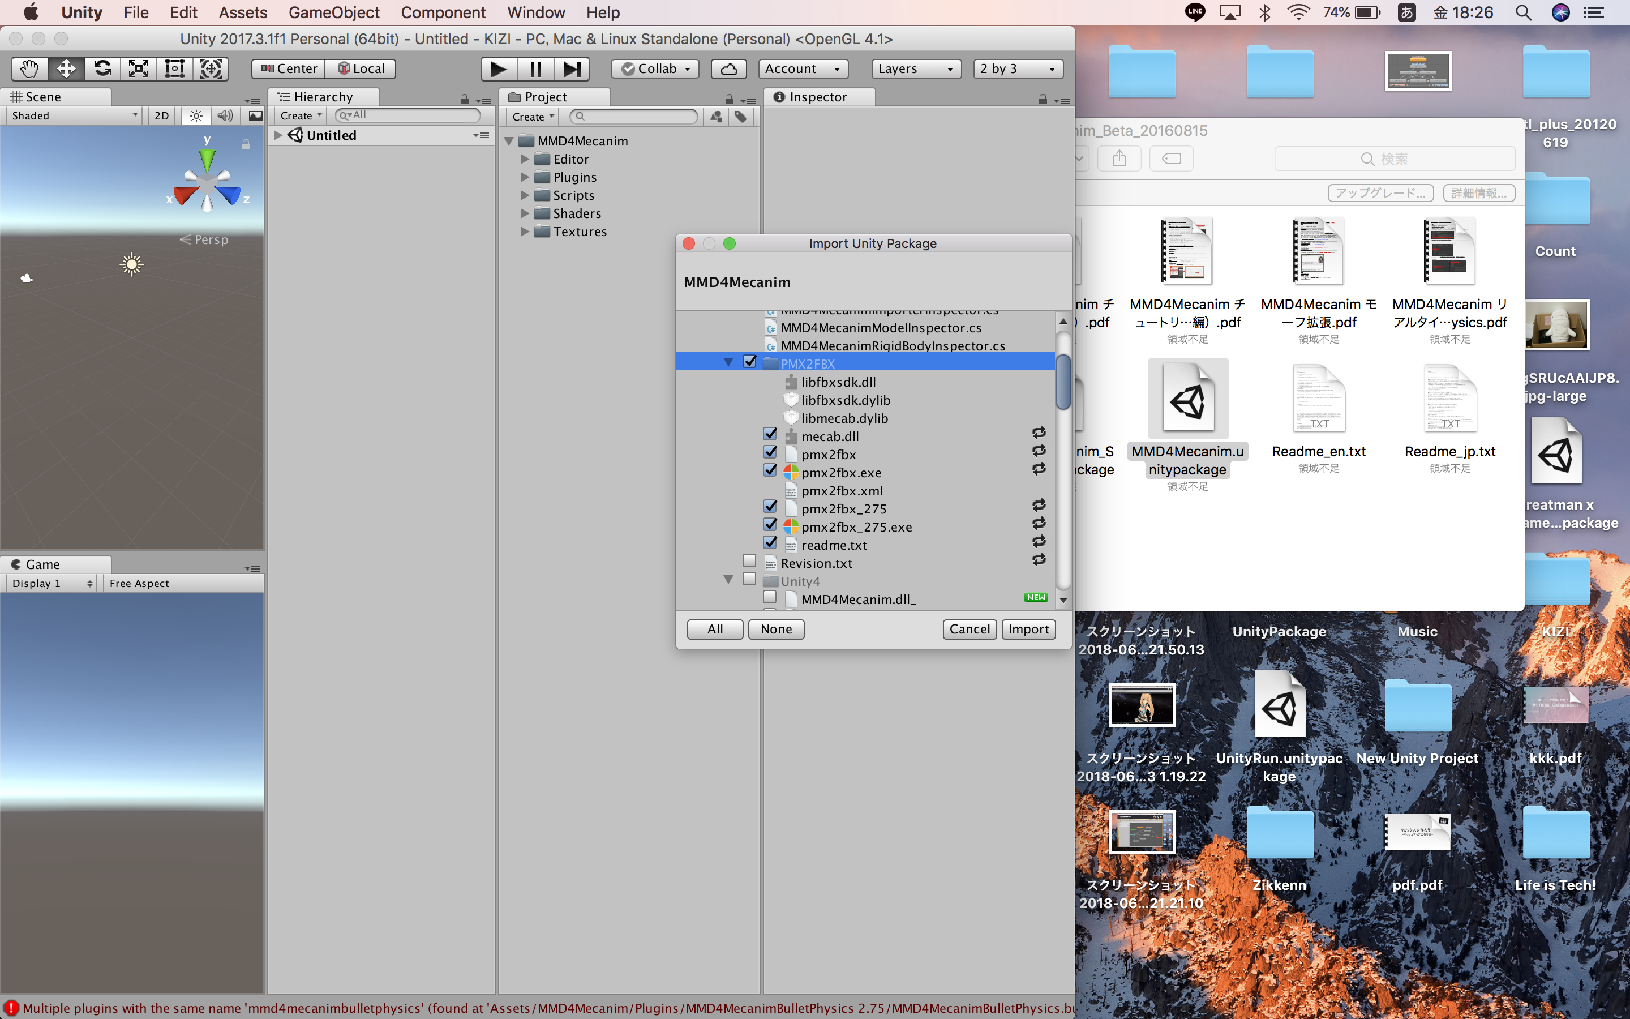The height and width of the screenshot is (1019, 1630).
Task: Select the Move tool in Unity toolbar
Action: click(66, 68)
